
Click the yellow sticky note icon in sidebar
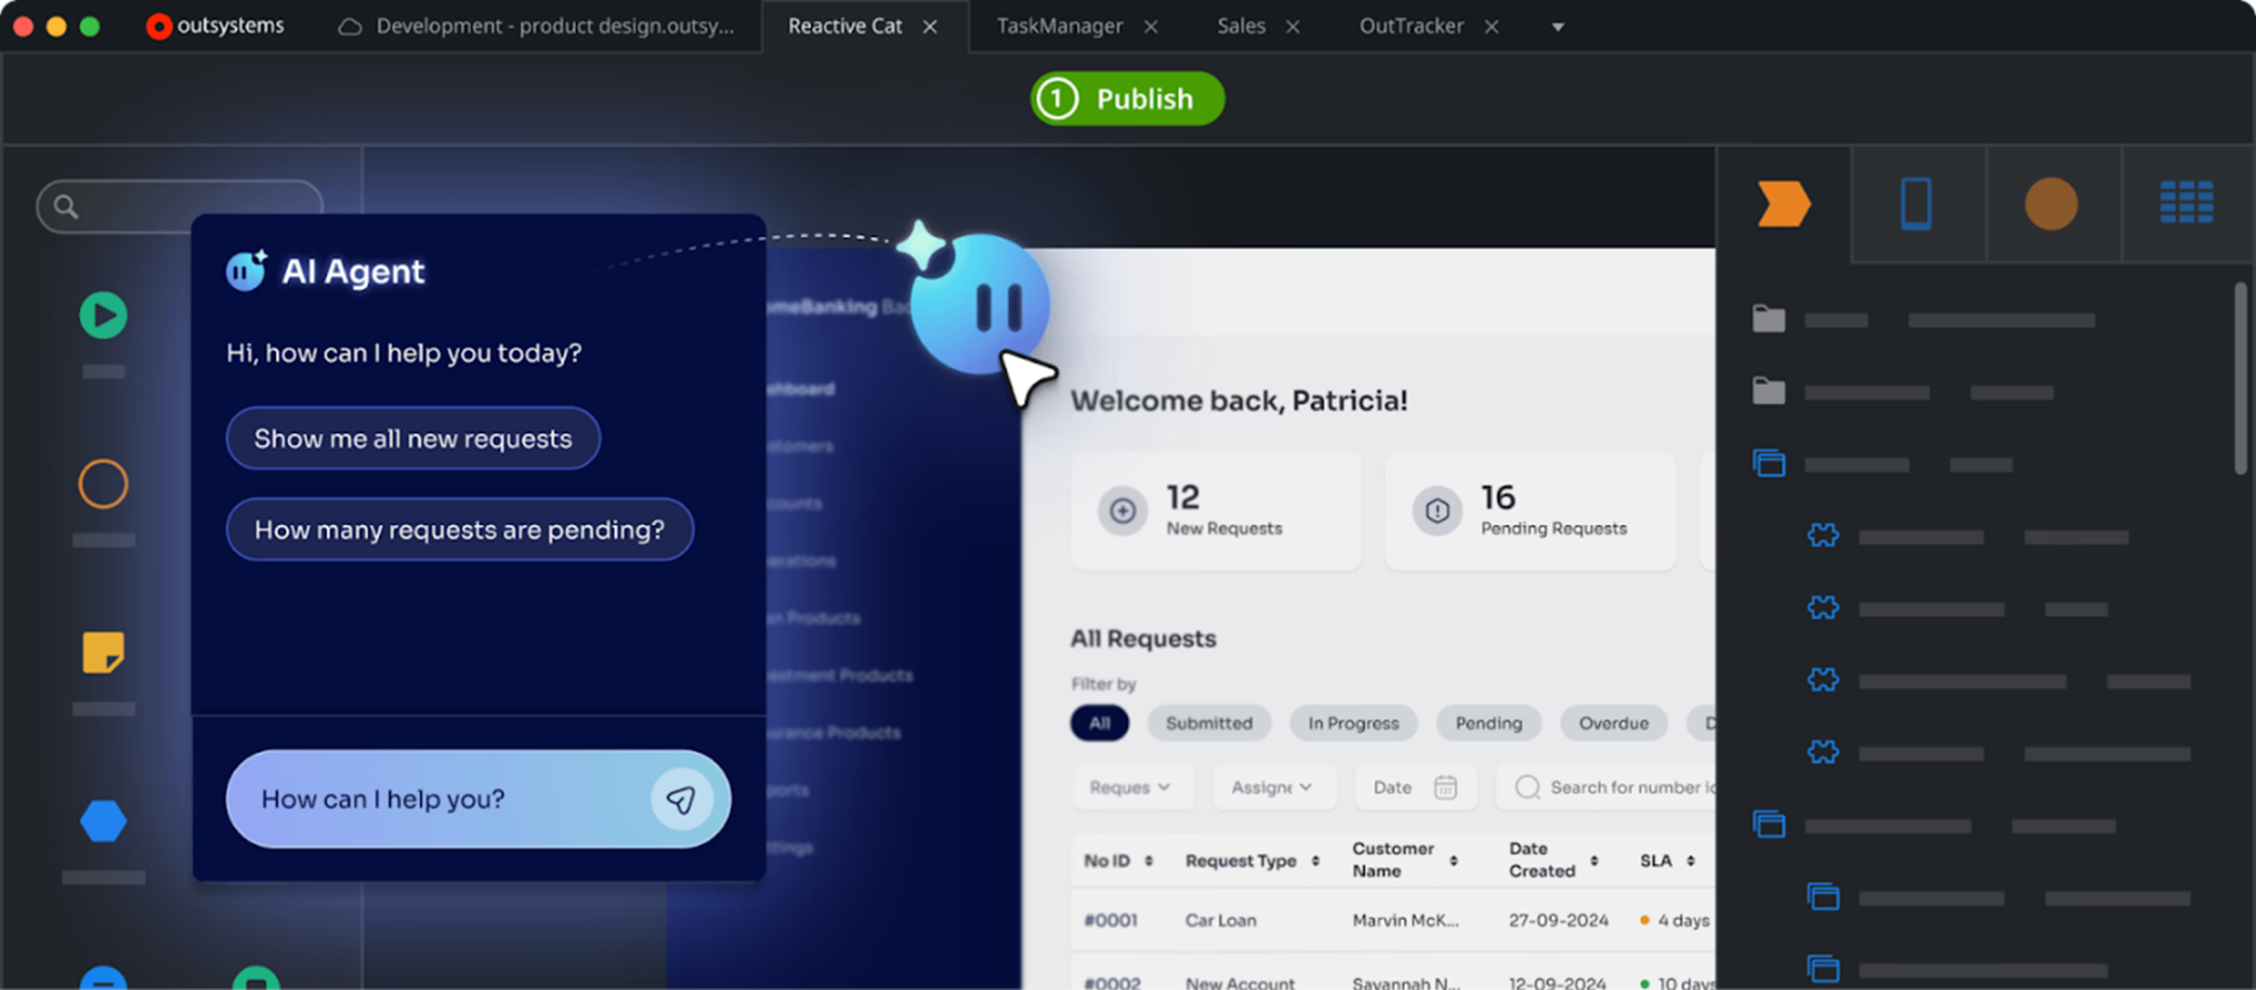point(103,652)
